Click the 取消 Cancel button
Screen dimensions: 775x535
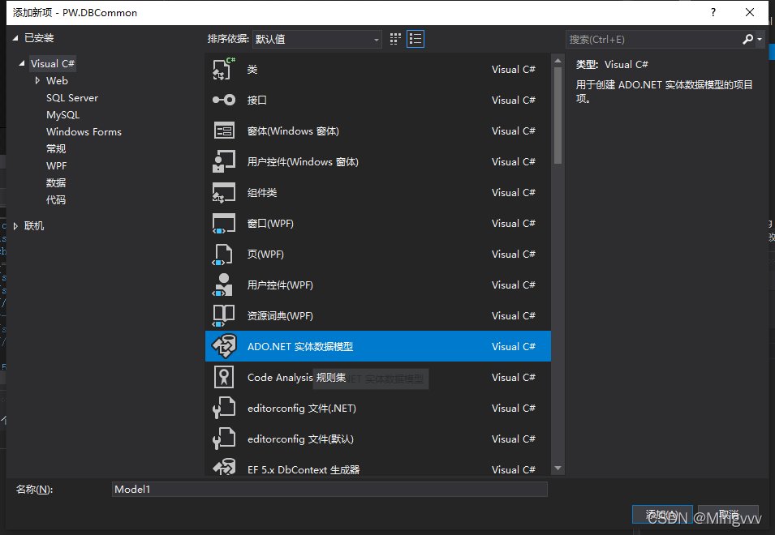[x=728, y=514]
